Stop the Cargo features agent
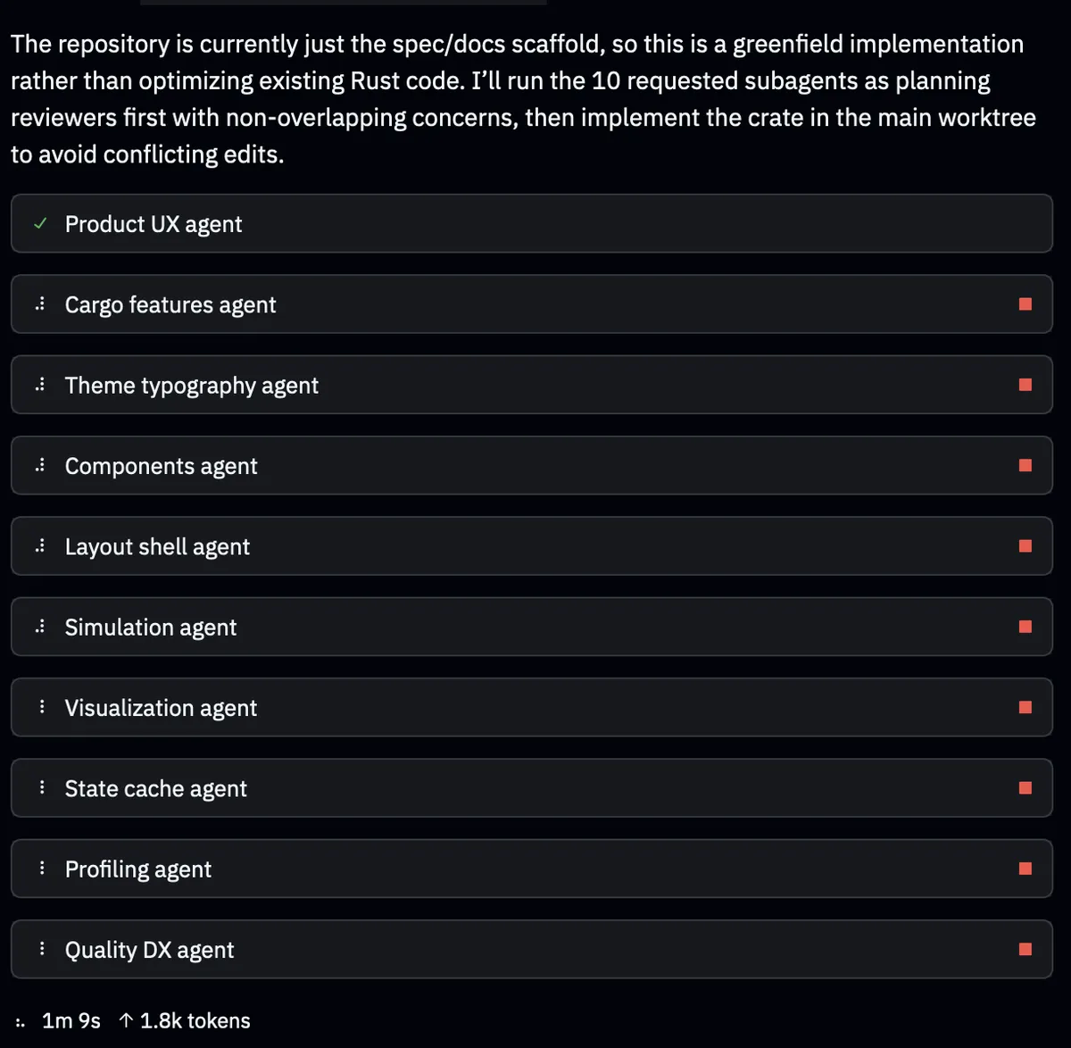 click(x=1025, y=304)
